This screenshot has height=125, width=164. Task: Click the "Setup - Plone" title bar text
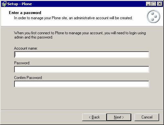(x=20, y=4)
